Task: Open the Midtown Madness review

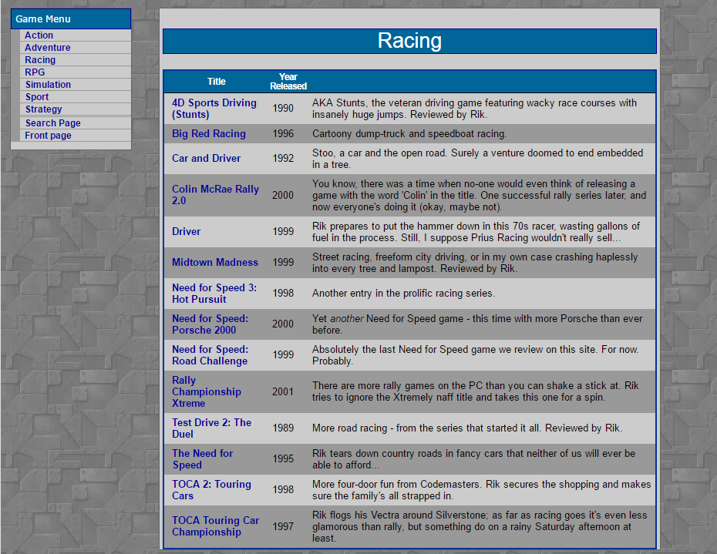Action: pos(215,262)
